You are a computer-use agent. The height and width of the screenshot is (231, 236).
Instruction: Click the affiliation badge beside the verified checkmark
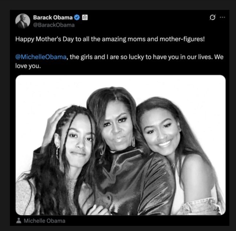(x=84, y=17)
